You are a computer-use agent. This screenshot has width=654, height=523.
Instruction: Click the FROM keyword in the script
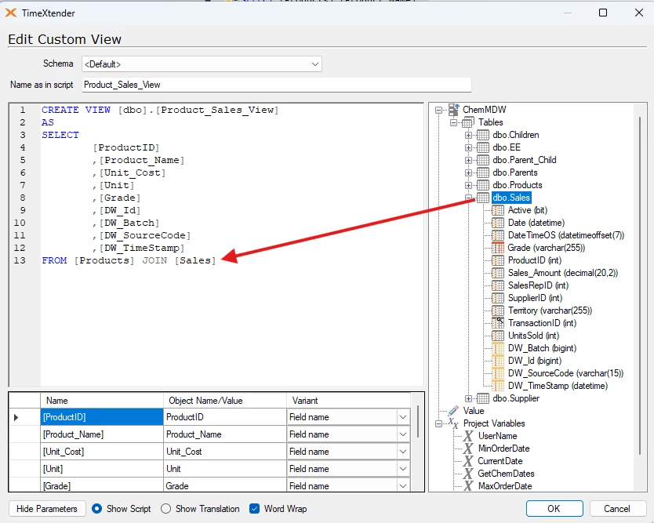point(54,260)
